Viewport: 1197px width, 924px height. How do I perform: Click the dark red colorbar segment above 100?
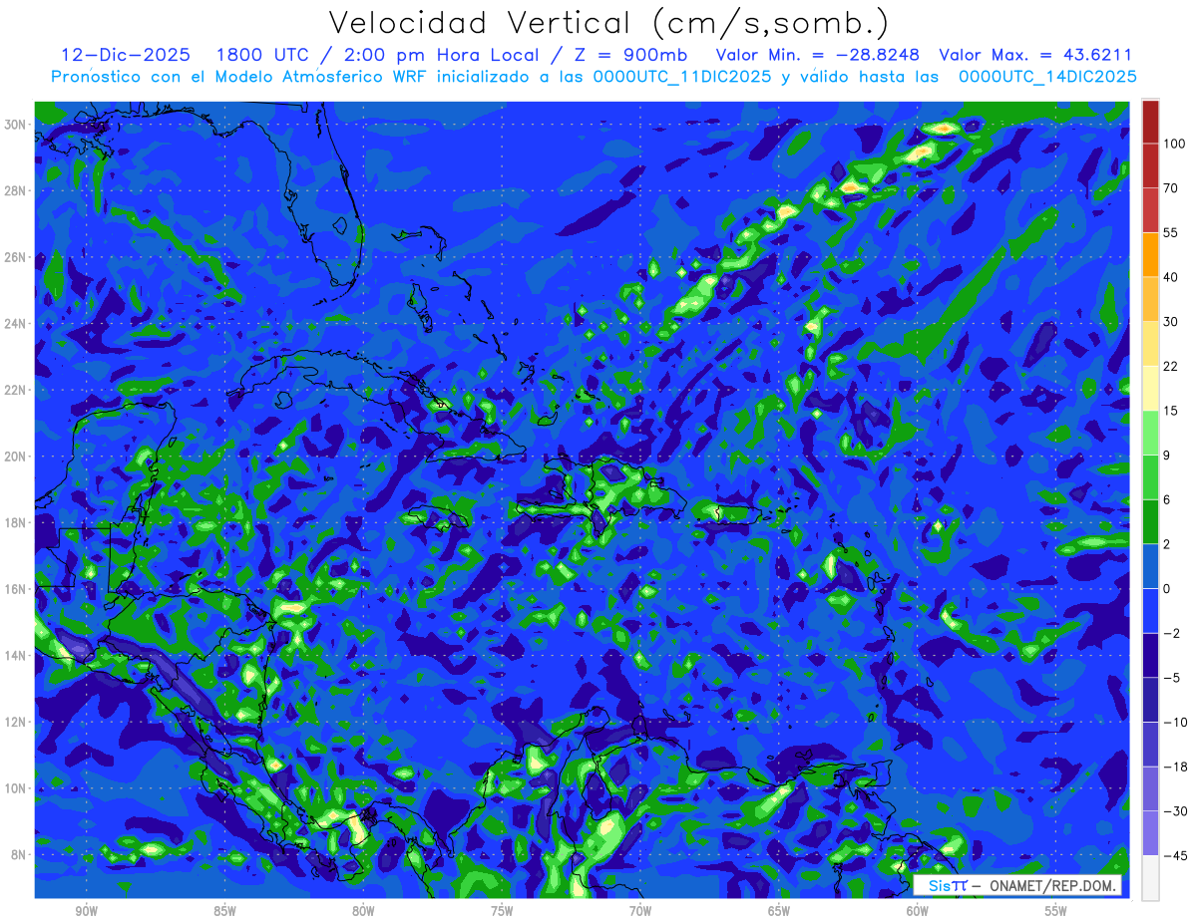click(x=1150, y=123)
